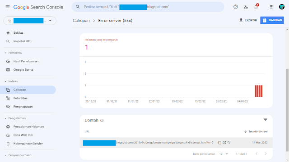
Task: Open the property selector dropdown
Action: [x=30, y=21]
